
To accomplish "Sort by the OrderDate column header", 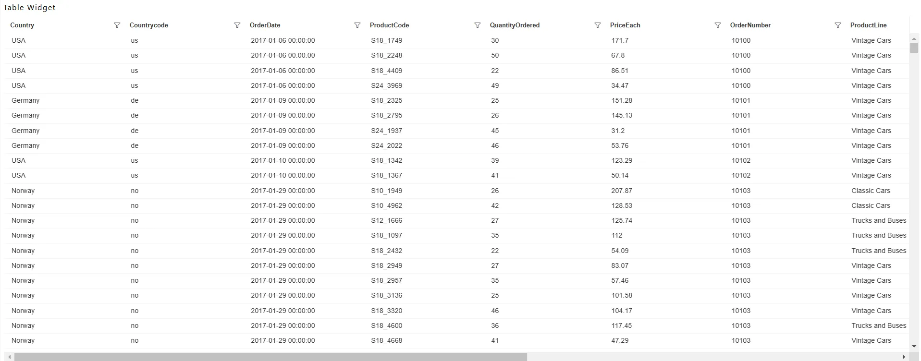I will (x=265, y=25).
